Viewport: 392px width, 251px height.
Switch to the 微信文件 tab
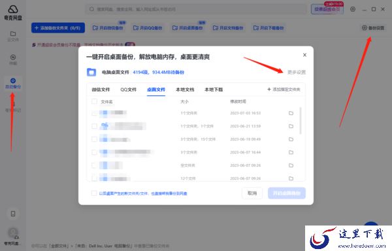[x=101, y=90]
